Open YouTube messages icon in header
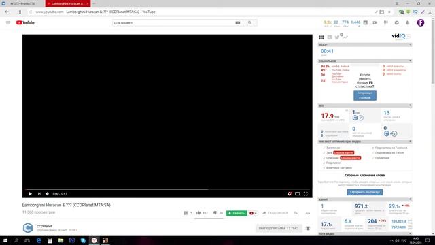The width and height of the screenshot is (435, 245). (397, 22)
